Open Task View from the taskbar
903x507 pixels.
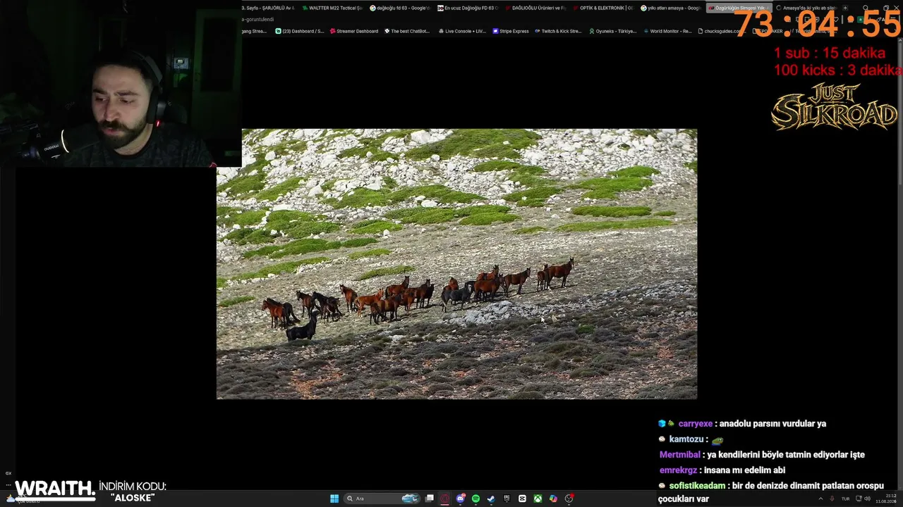click(x=430, y=499)
